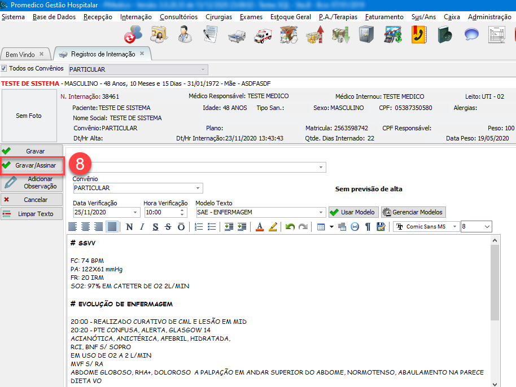Expand the Modelo Texto dropdown
The width and height of the screenshot is (516, 387).
(321, 213)
